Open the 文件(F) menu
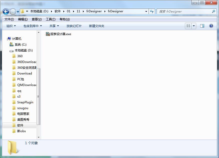 tap(9, 19)
